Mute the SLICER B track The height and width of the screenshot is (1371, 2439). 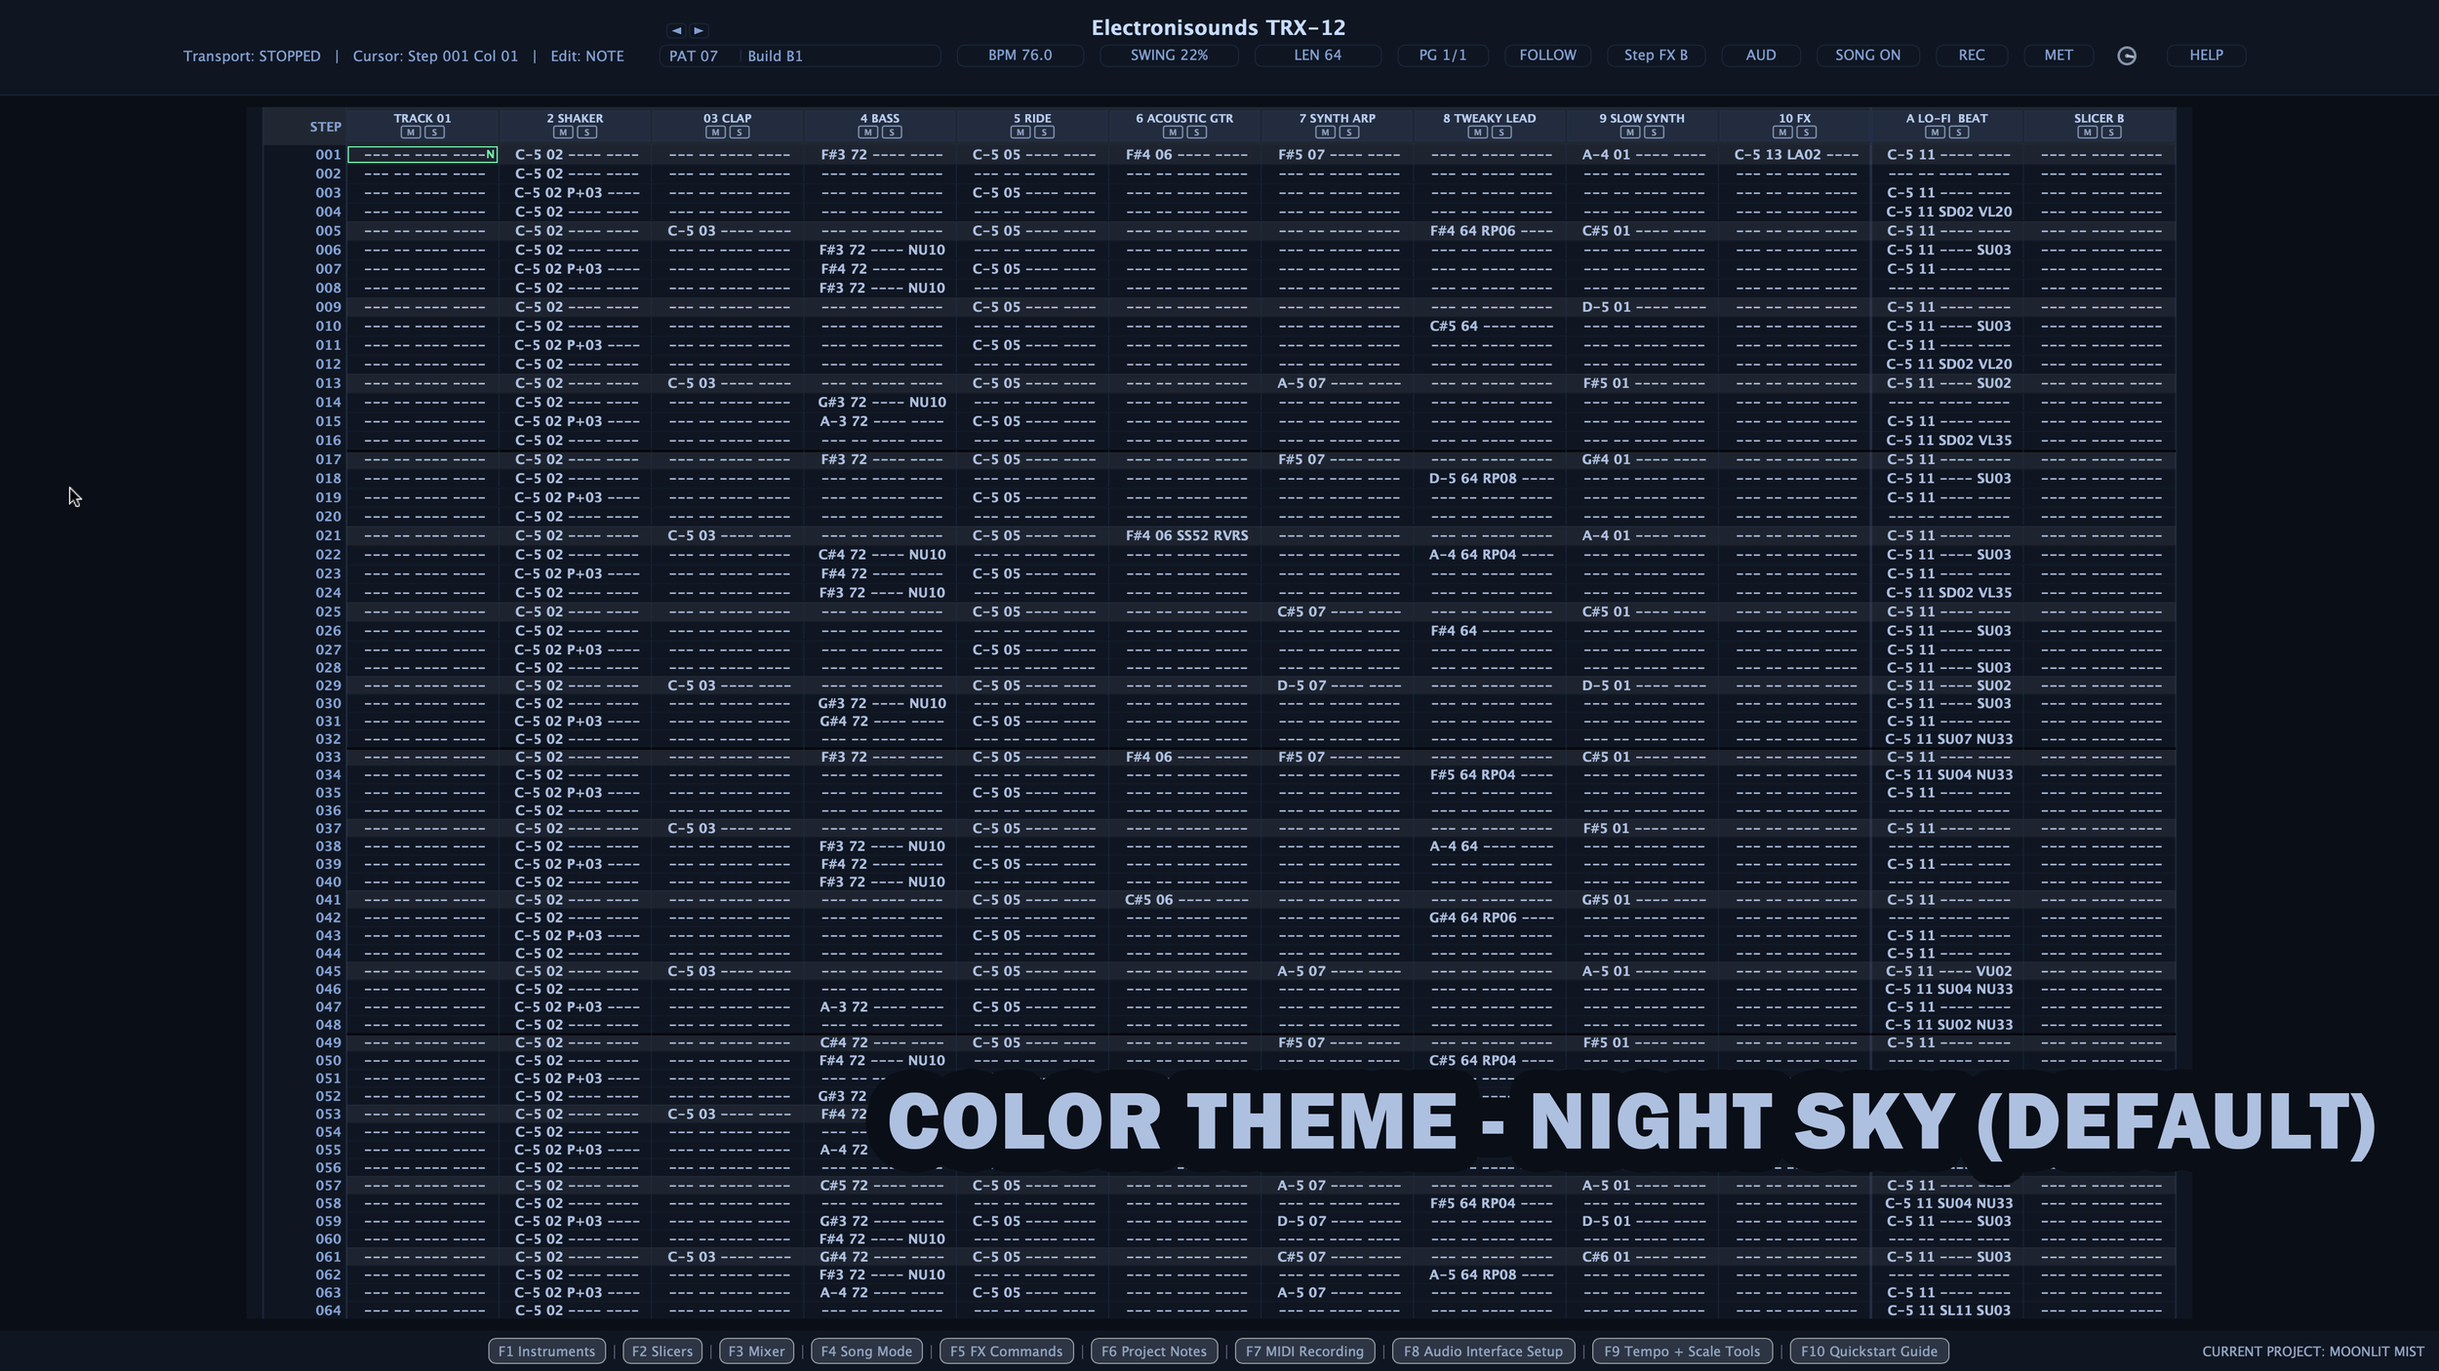[2087, 133]
